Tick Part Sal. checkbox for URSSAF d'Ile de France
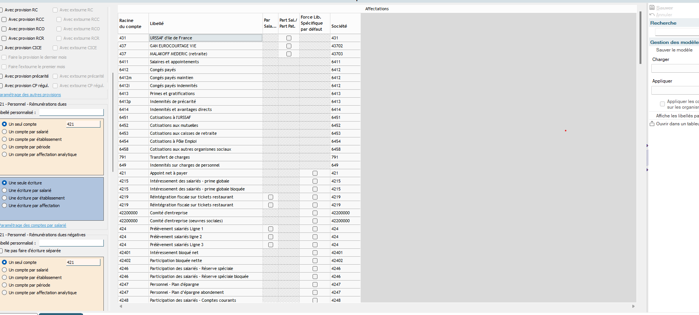Screen dimensions: 699x315 (289, 38)
